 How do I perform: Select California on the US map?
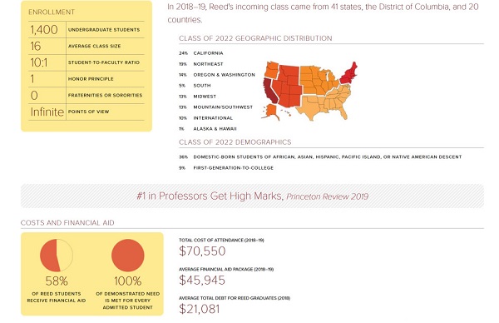271,92
